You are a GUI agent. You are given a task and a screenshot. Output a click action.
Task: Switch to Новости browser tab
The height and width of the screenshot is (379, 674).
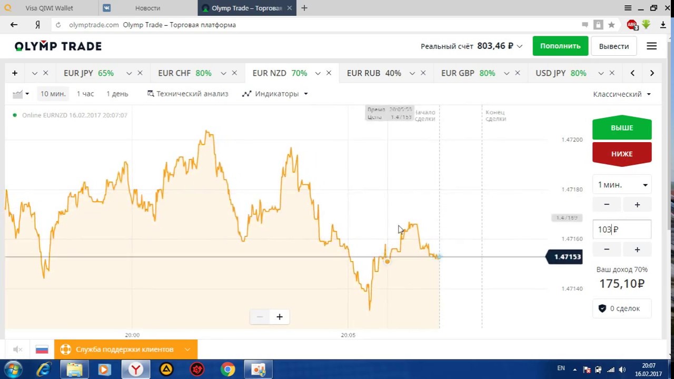[148, 8]
